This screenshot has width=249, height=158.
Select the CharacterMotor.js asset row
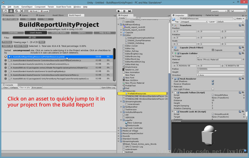click(60, 75)
